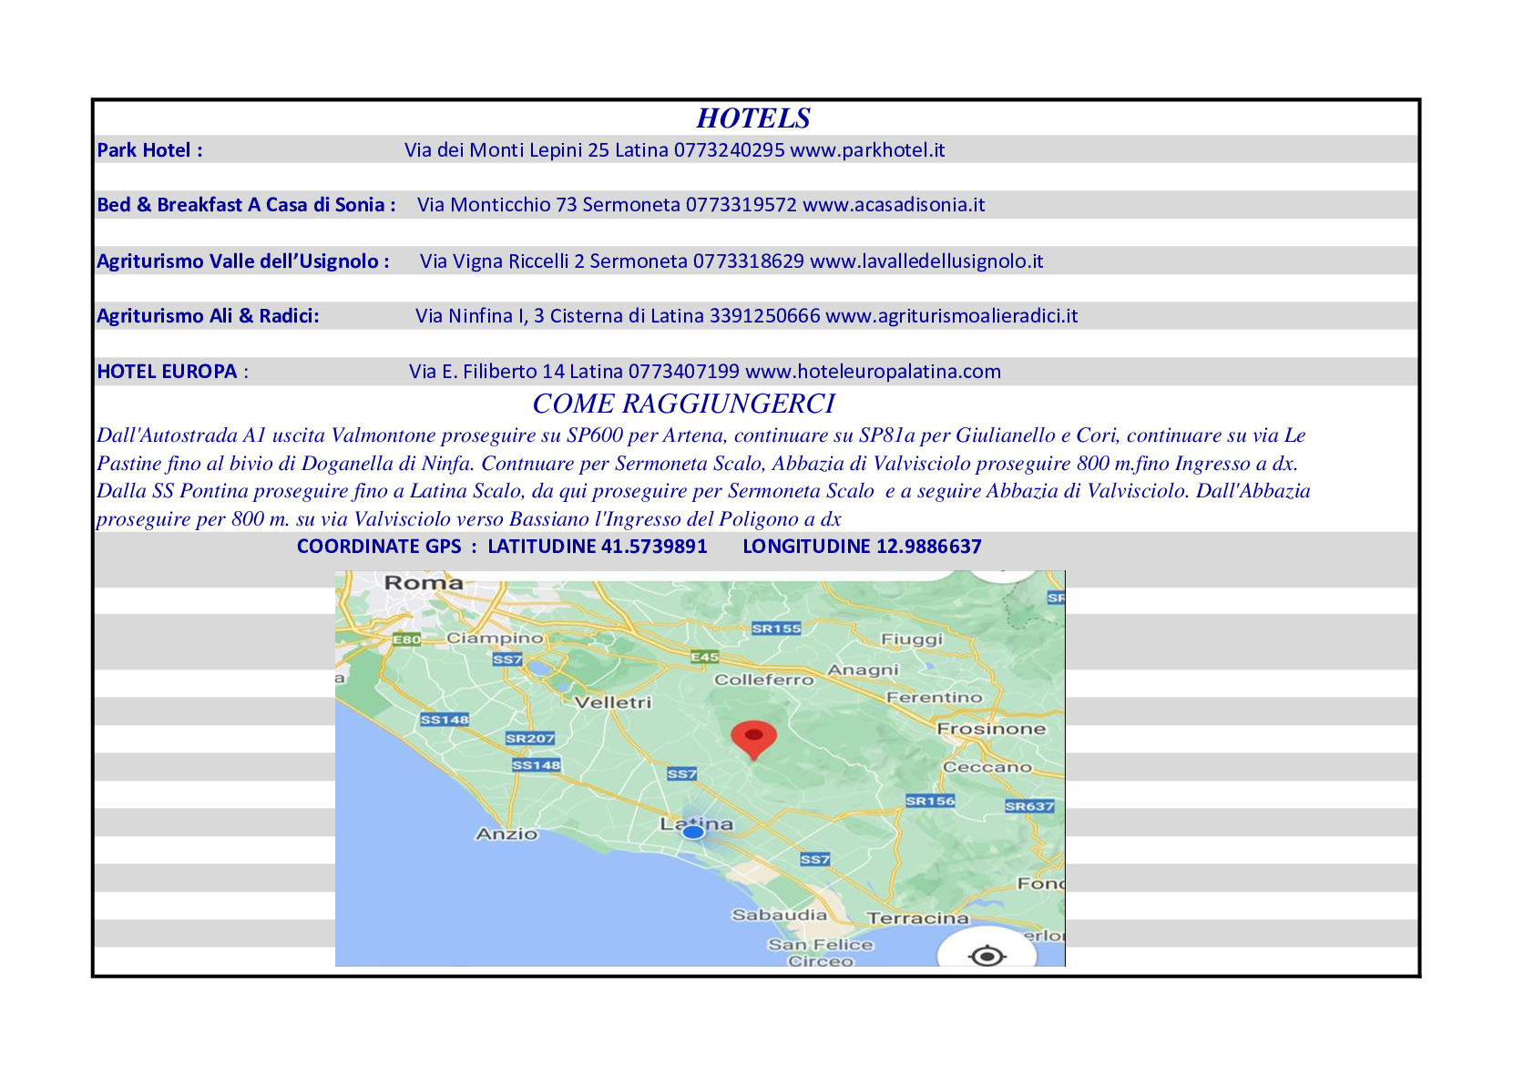The width and height of the screenshot is (1534, 1085).
Task: Open the www.acasadisonia.it website link
Action: pyautogui.click(x=893, y=205)
